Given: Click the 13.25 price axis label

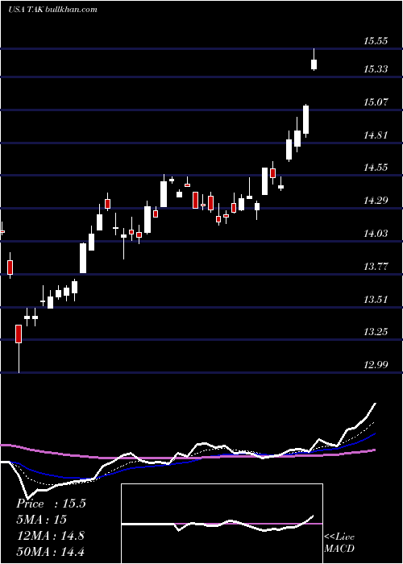Looking at the screenshot, I should [x=376, y=332].
